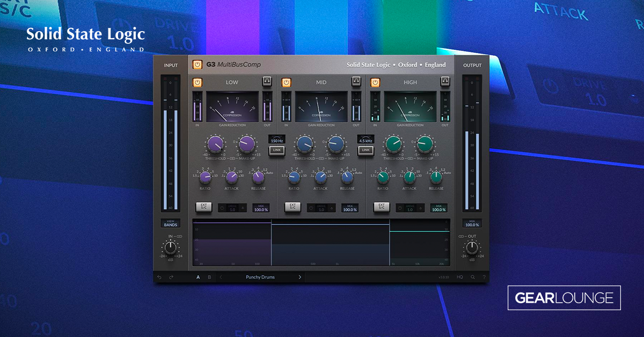Click the MID band MIX value showing 100.0%

(x=350, y=208)
